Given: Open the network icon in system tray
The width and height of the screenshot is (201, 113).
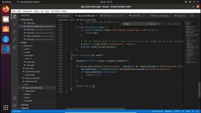Looking at the screenshot, I should (x=186, y=2).
